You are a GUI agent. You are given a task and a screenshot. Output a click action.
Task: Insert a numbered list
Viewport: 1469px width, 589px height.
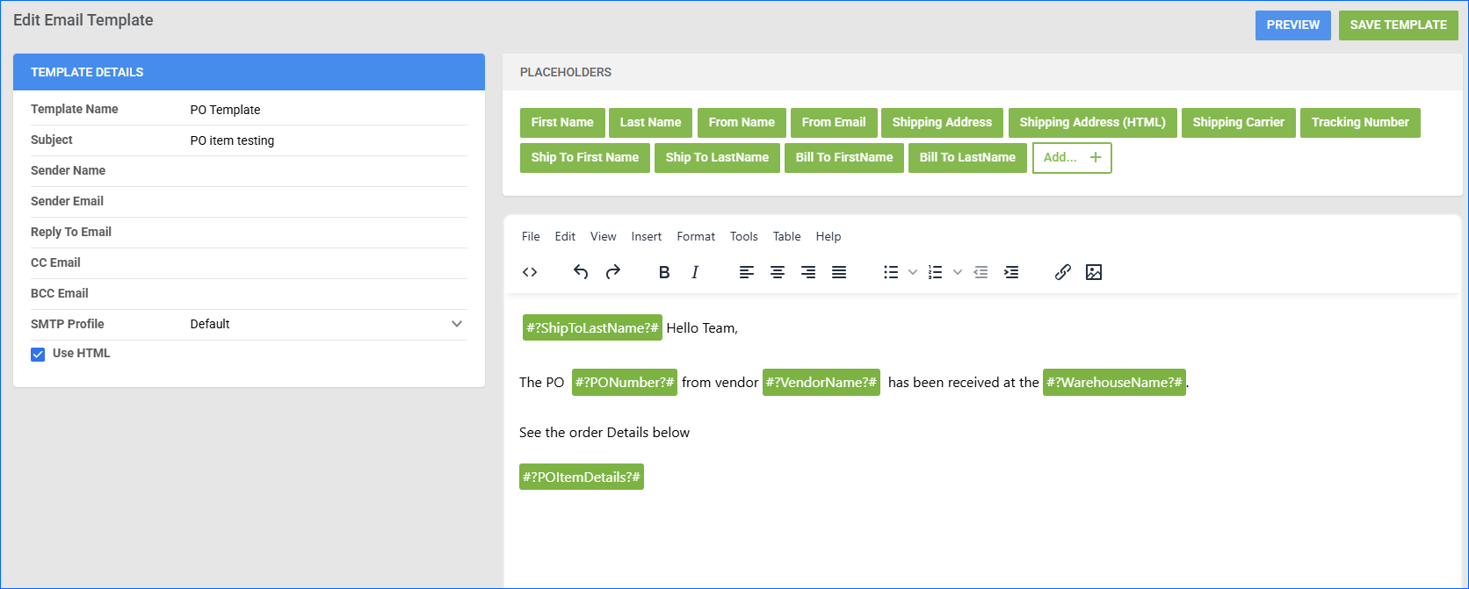936,272
